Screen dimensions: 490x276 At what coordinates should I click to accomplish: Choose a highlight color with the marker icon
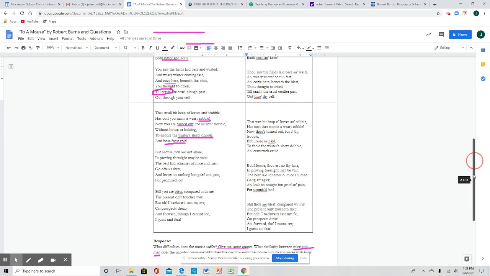point(173,48)
